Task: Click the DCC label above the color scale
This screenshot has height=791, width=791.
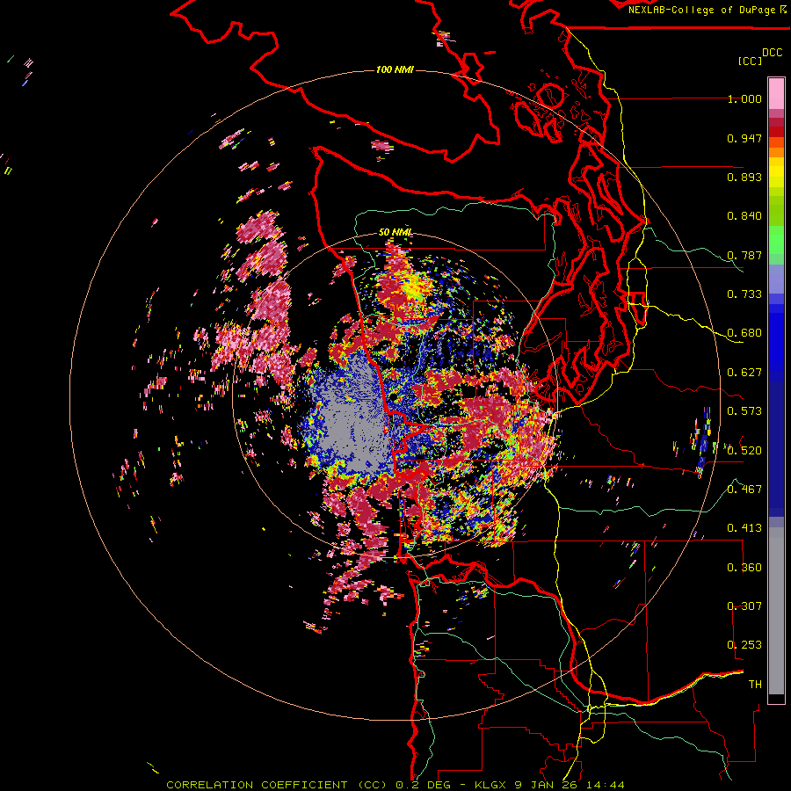Action: (773, 53)
